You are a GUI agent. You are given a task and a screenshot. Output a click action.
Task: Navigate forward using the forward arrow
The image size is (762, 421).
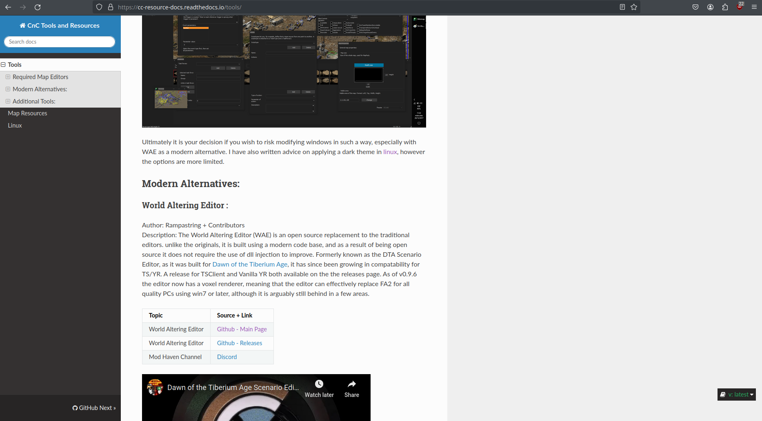coord(23,7)
